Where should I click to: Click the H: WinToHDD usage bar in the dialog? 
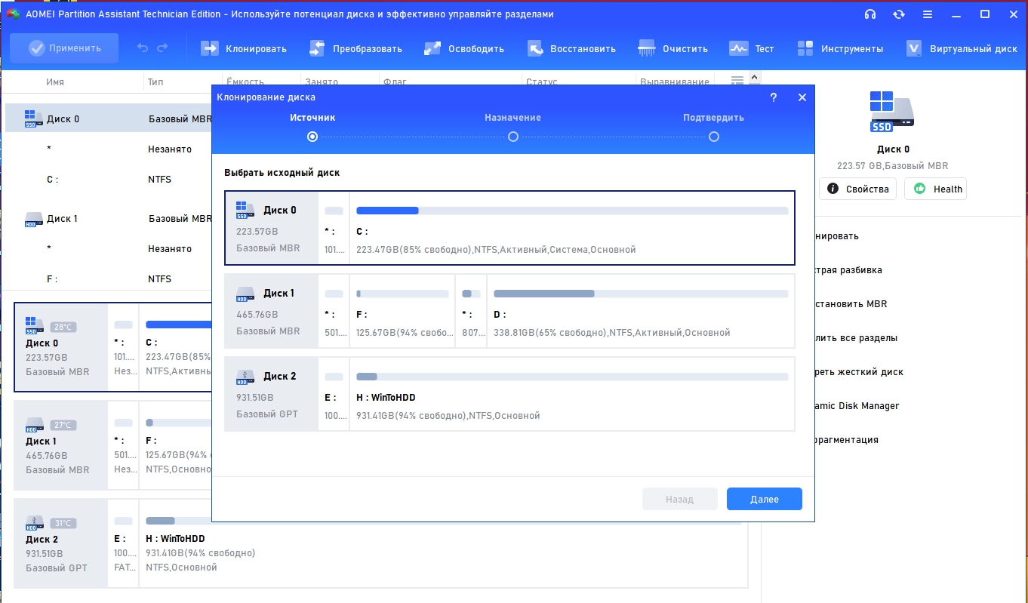click(x=572, y=377)
